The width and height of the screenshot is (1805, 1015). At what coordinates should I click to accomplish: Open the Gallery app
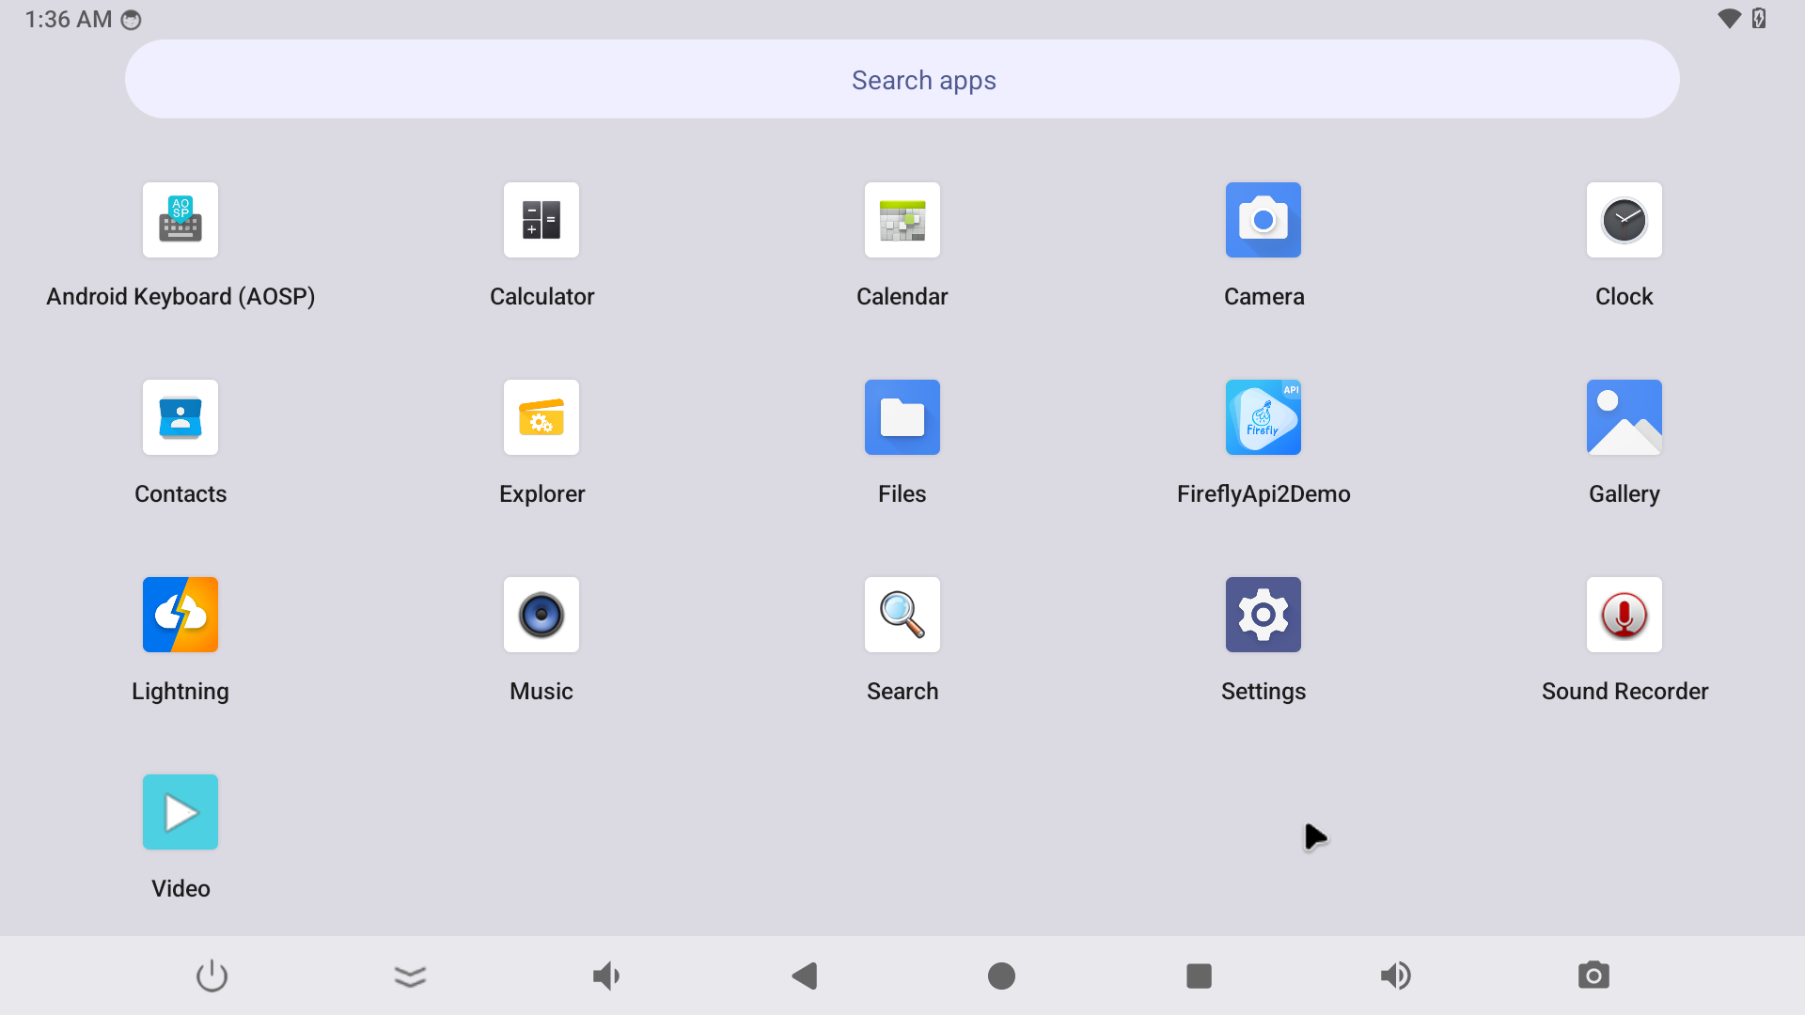pyautogui.click(x=1624, y=417)
